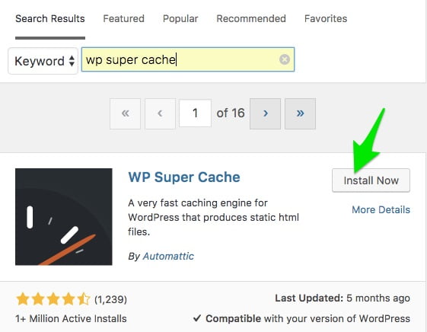The image size is (427, 332).
Task: Open the Keyword search type dropdown
Action: click(x=43, y=61)
